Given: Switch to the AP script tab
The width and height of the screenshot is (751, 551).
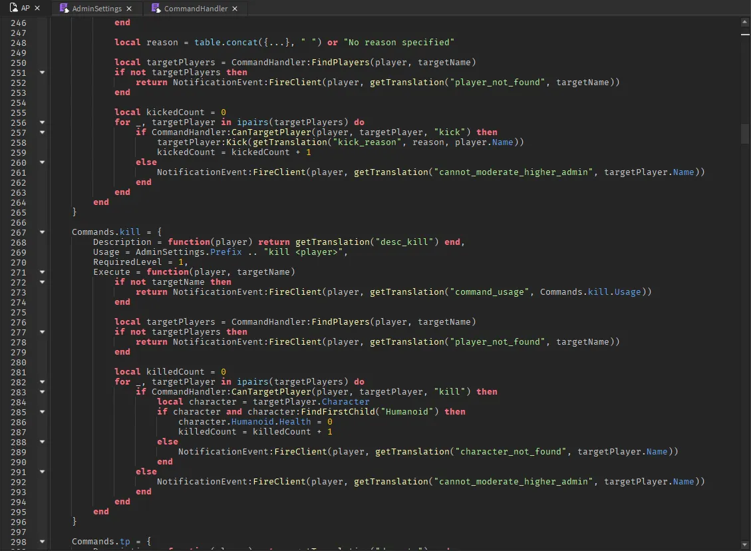Looking at the screenshot, I should click(25, 9).
